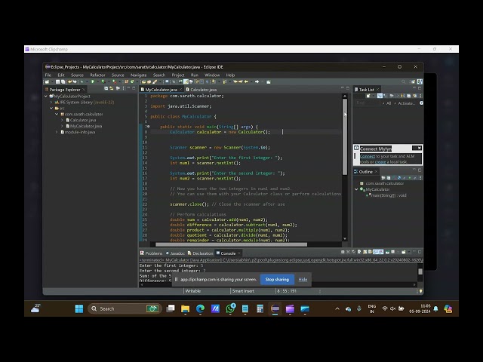This screenshot has height=362, width=483.
Task: Toggle Mark Occurrences in toolbar
Action: 186,82
